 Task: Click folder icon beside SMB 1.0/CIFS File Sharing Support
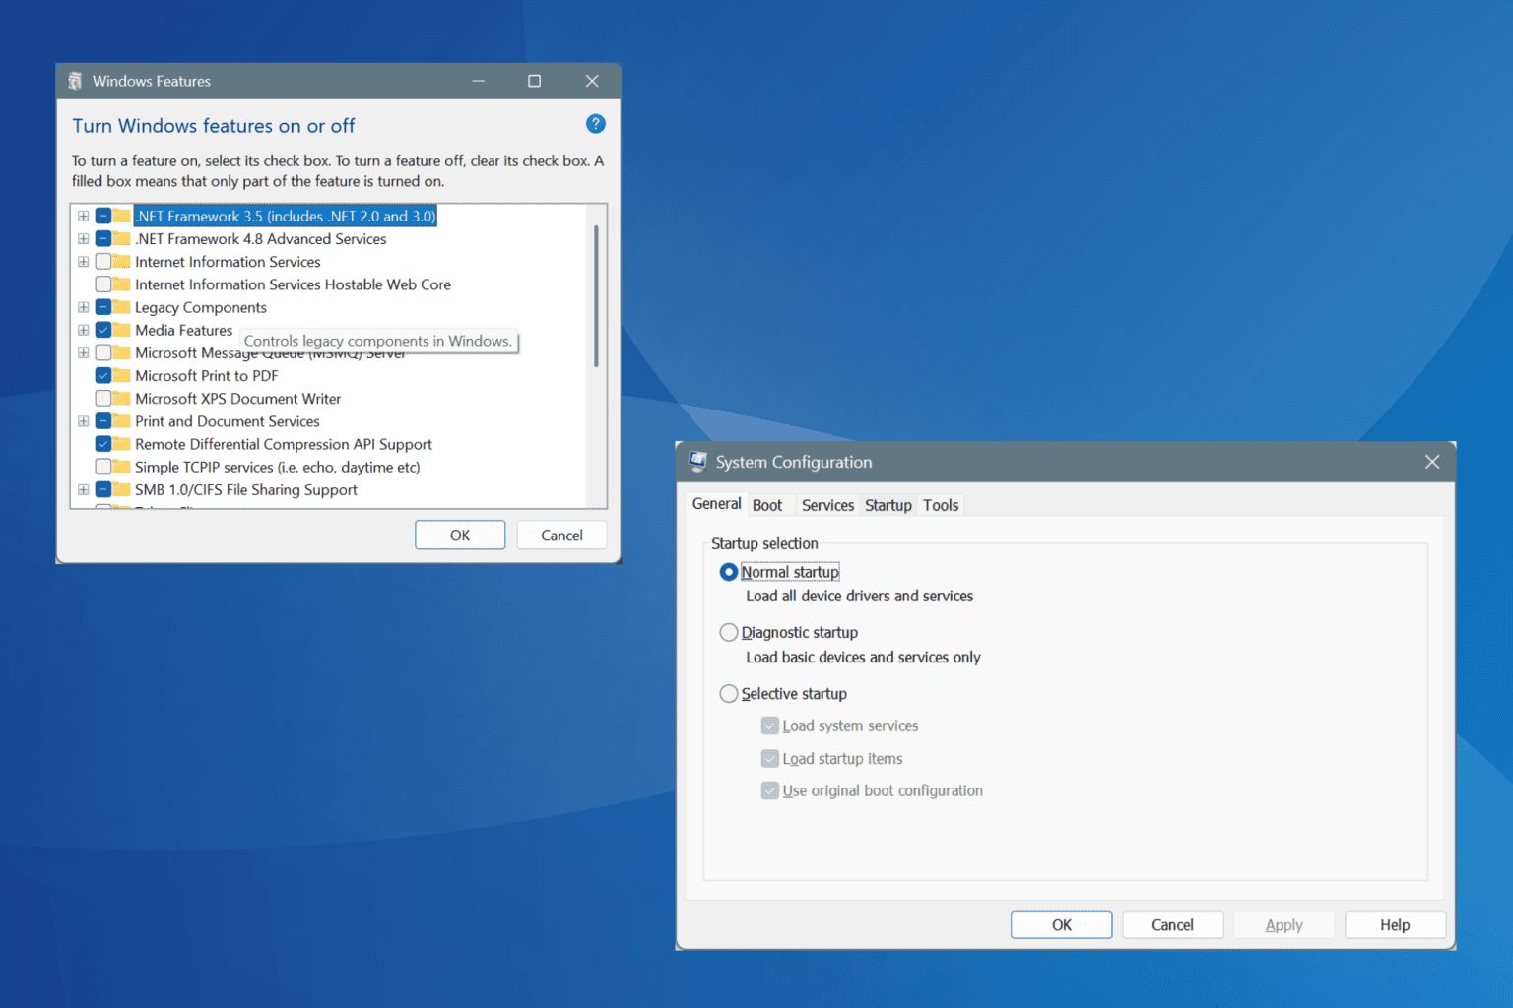[121, 489]
